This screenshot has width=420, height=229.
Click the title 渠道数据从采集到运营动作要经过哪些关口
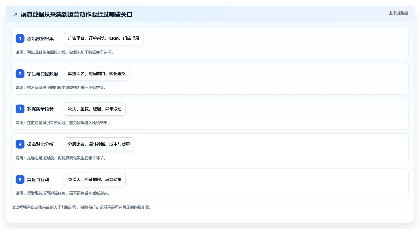(x=77, y=14)
